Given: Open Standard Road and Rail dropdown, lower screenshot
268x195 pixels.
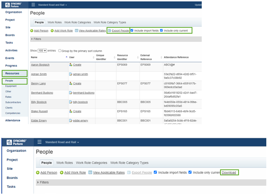Looking at the screenshot, I should pyautogui.click(x=62, y=142).
